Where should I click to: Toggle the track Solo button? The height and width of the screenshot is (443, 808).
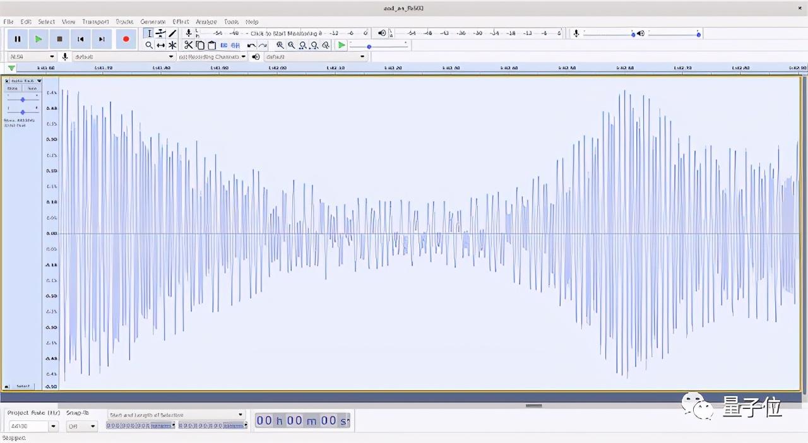[32, 89]
